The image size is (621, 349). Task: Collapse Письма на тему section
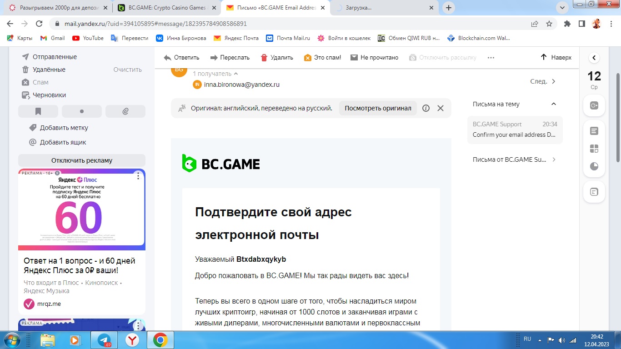pyautogui.click(x=554, y=104)
